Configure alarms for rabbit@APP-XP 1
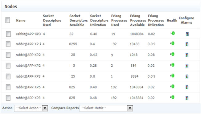The width and height of the screenshot is (201, 114). [187, 44]
